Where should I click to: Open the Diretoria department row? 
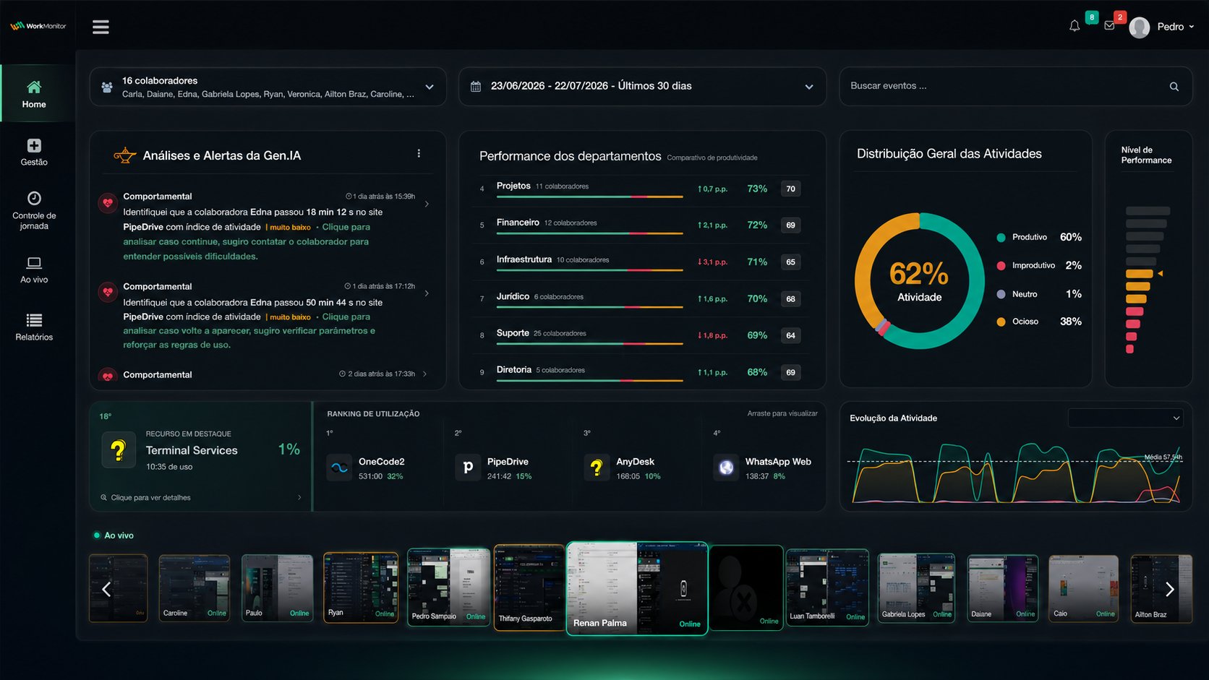[641, 373]
